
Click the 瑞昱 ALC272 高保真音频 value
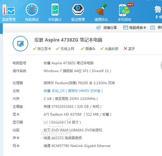click(63, 138)
